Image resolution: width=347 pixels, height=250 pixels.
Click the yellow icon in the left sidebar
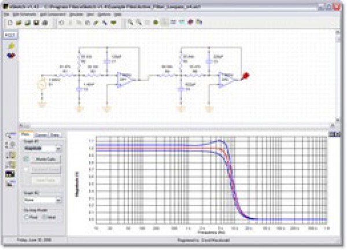click(11, 46)
